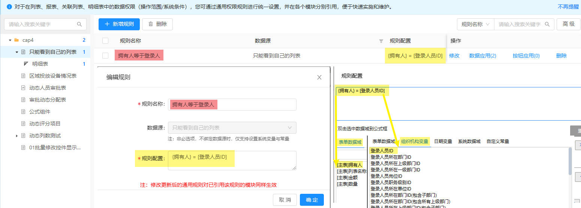The image size is (581, 208).
Task: Switch to the 表单数据域 tab beside 组织机构变量
Action: click(x=383, y=142)
